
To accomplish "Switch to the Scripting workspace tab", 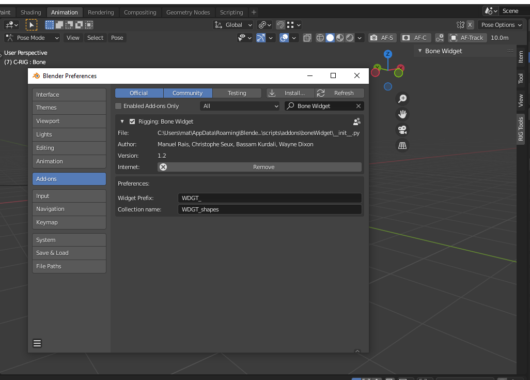I will (x=231, y=12).
